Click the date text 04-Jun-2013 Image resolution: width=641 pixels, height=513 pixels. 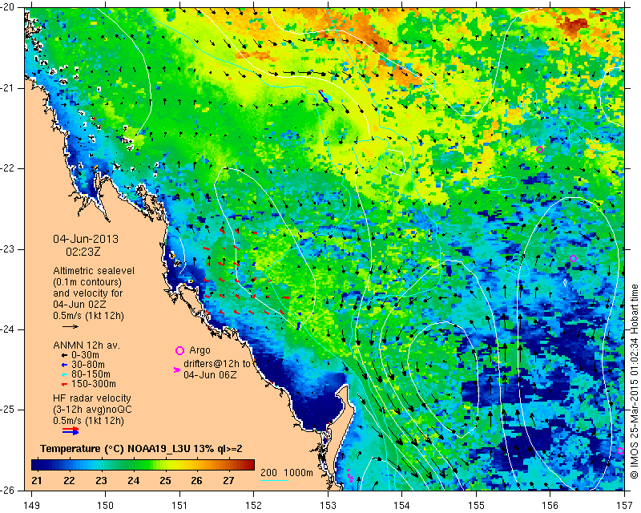(86, 239)
